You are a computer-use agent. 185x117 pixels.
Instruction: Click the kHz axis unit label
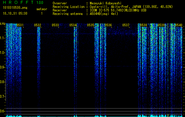(3, 24)
